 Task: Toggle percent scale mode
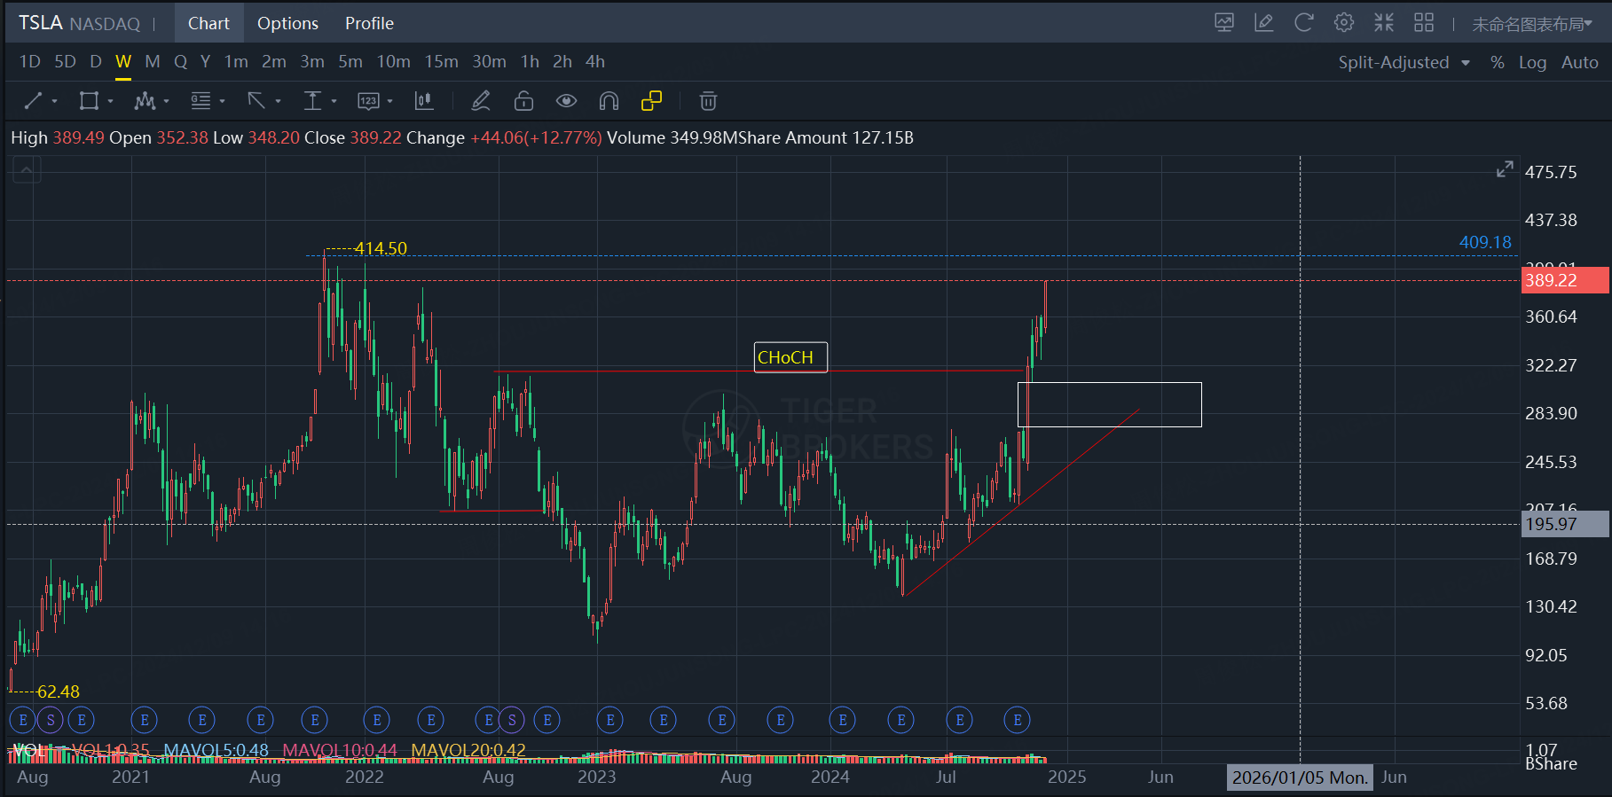pyautogui.click(x=1498, y=62)
